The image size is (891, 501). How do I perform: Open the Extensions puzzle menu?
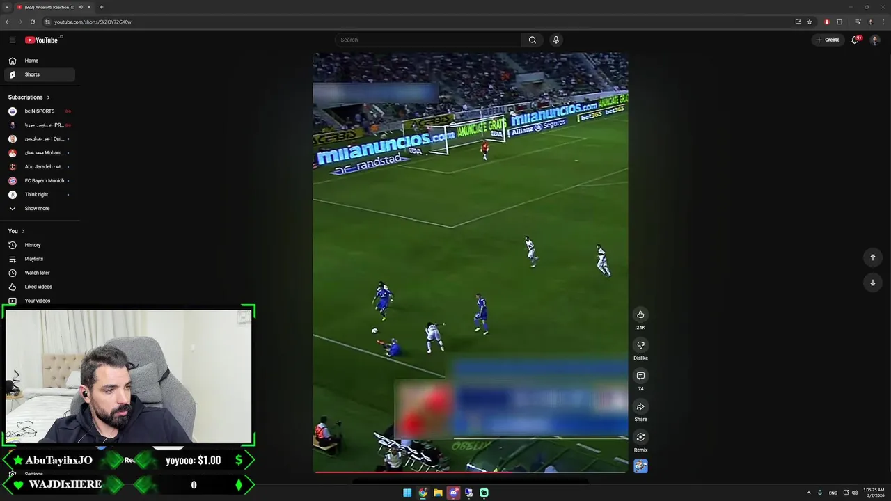tap(839, 22)
